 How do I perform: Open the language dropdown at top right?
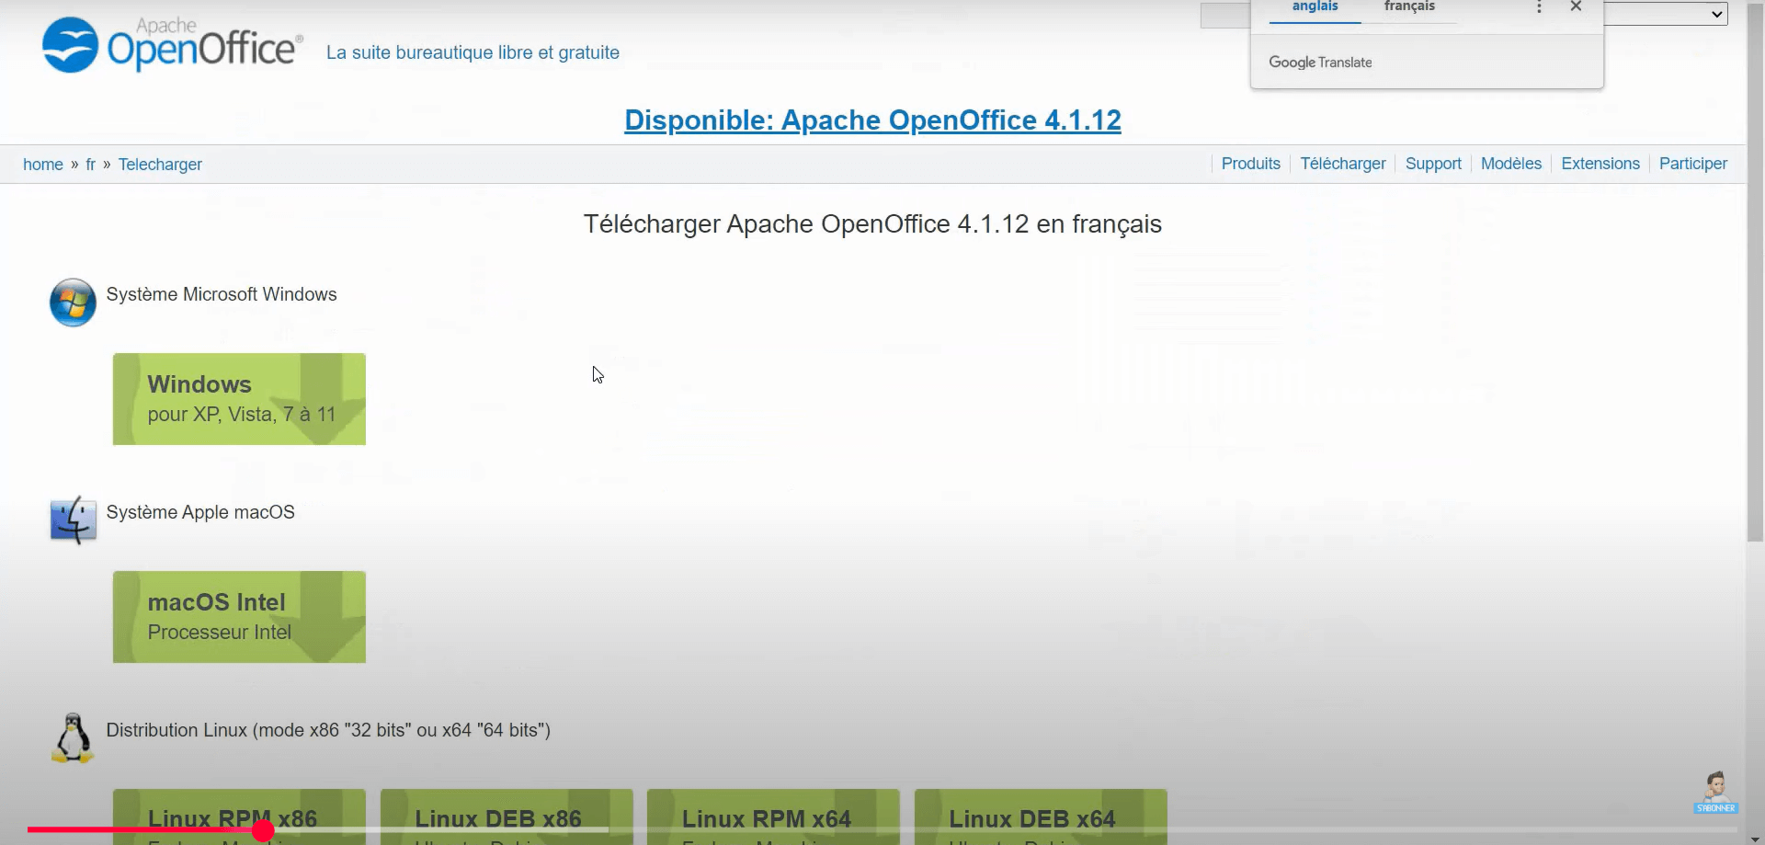(1666, 14)
